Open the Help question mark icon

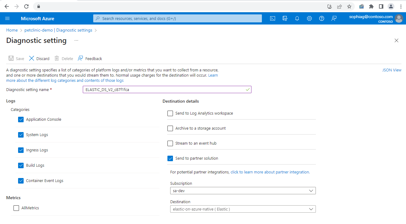coord(322,18)
